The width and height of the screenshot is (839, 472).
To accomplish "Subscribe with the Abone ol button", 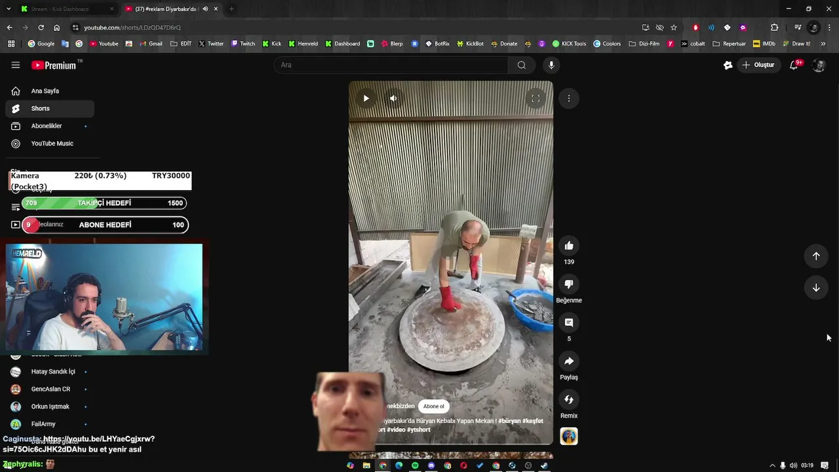I will 433,406.
